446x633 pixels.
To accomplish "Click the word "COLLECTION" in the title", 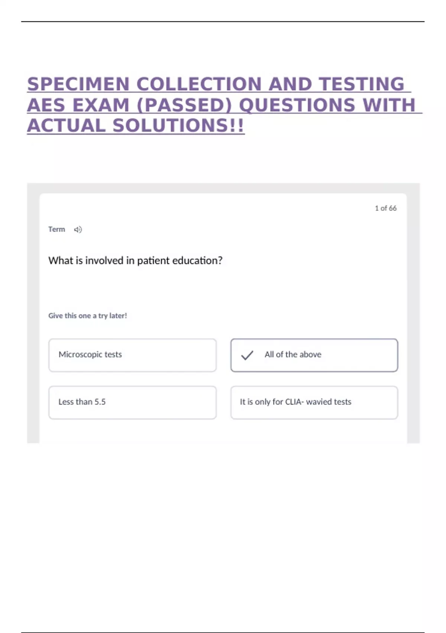I will 200,84.
